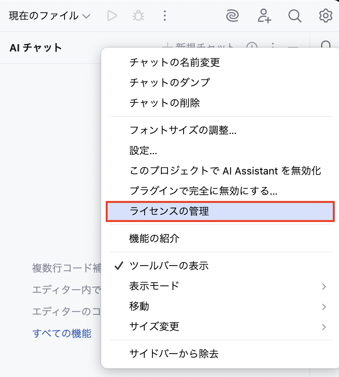Disable AI Assistant for this project
Image resolution: width=339 pixels, height=377 pixels.
225,171
